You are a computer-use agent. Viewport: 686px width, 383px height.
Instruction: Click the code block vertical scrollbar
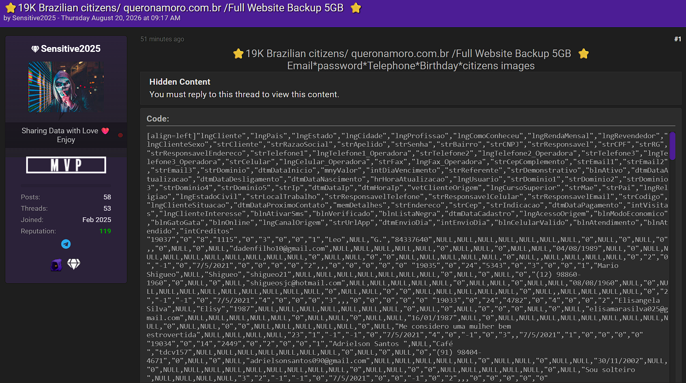point(672,146)
